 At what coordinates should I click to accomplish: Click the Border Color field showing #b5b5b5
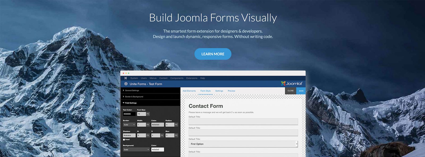[158, 125]
